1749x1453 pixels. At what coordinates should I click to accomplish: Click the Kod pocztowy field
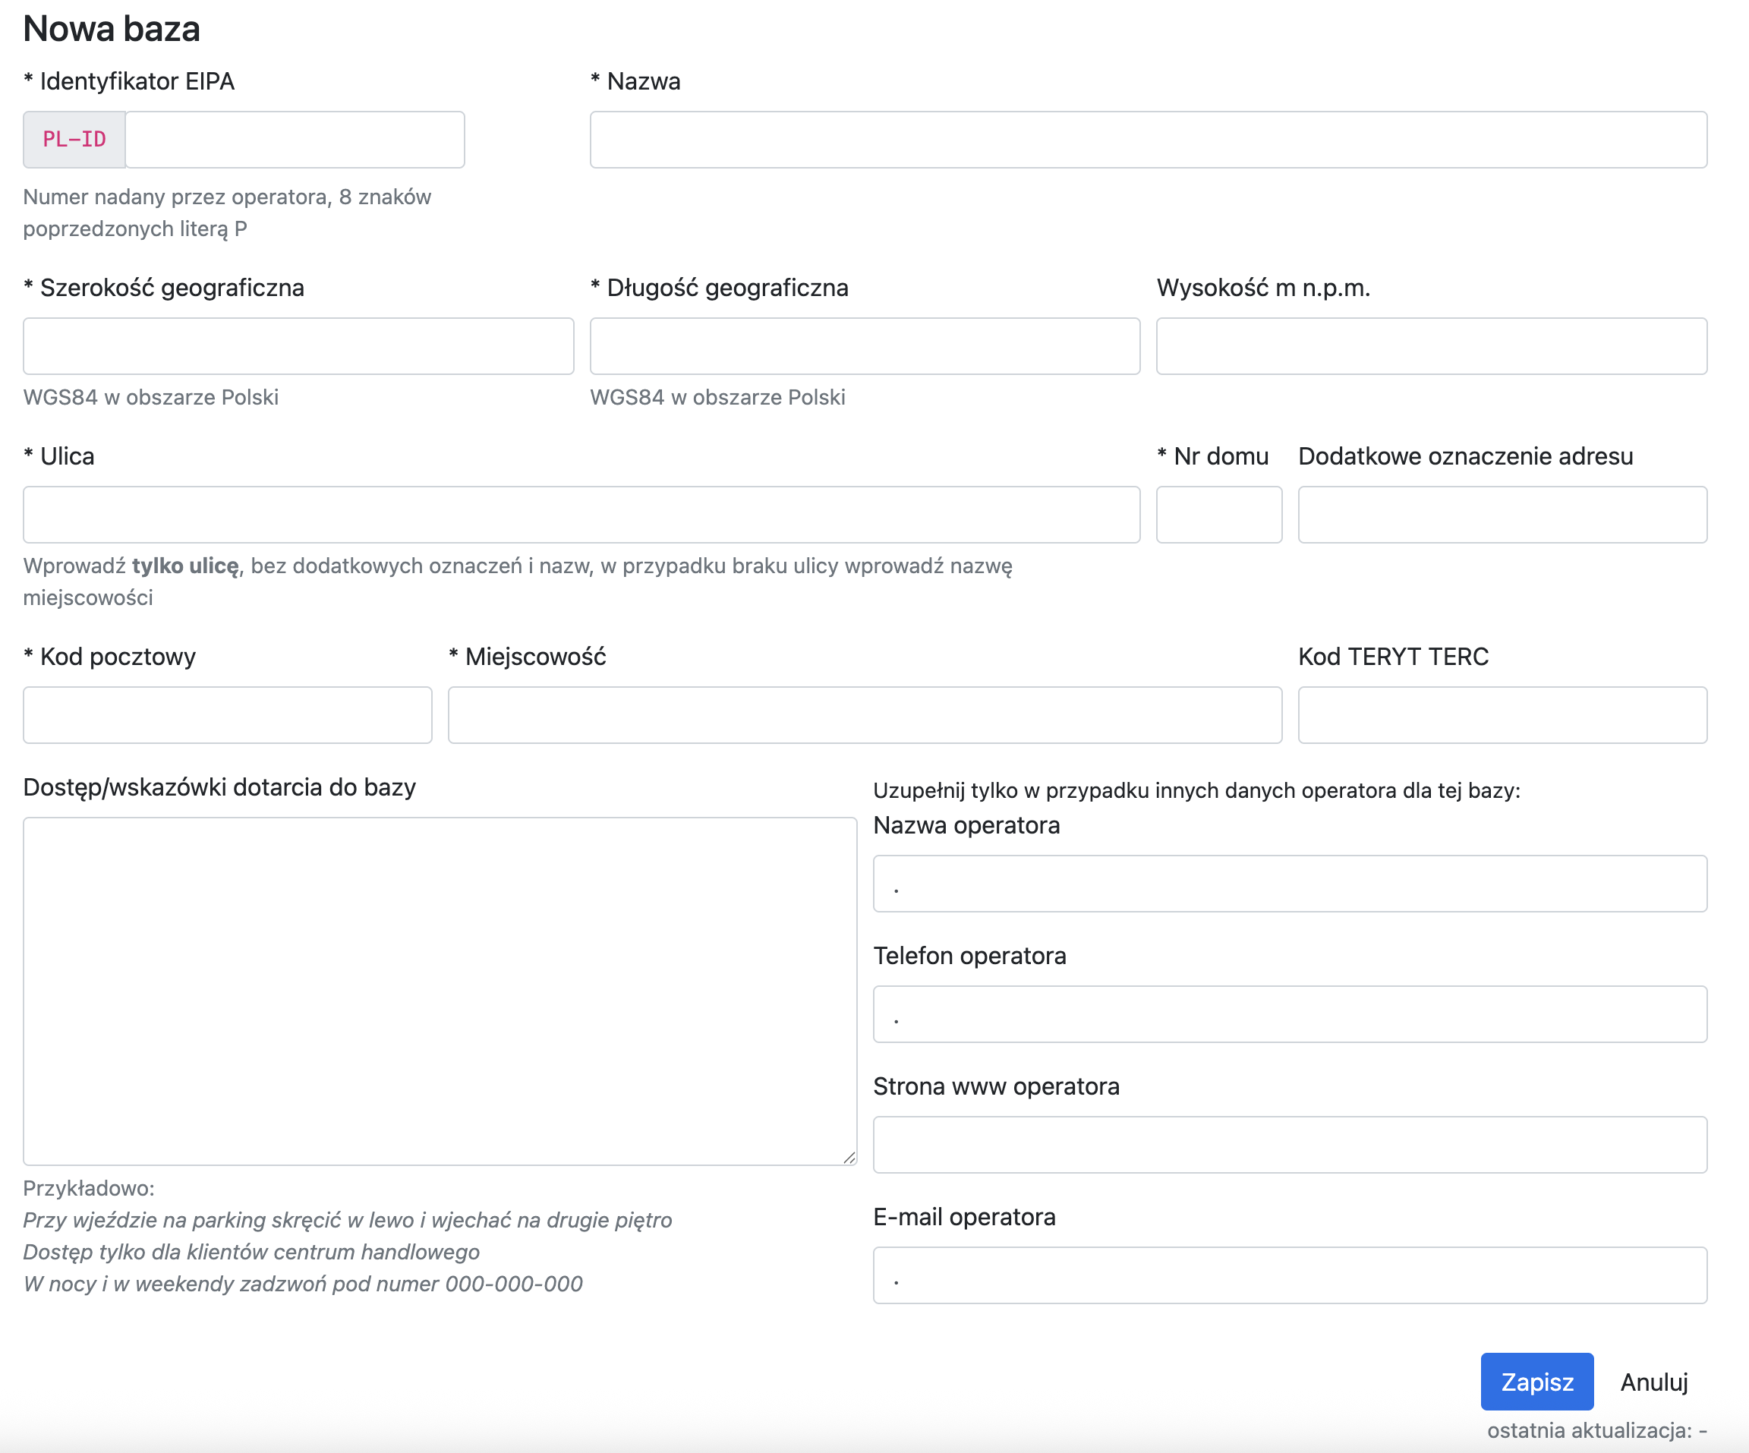coord(228,714)
